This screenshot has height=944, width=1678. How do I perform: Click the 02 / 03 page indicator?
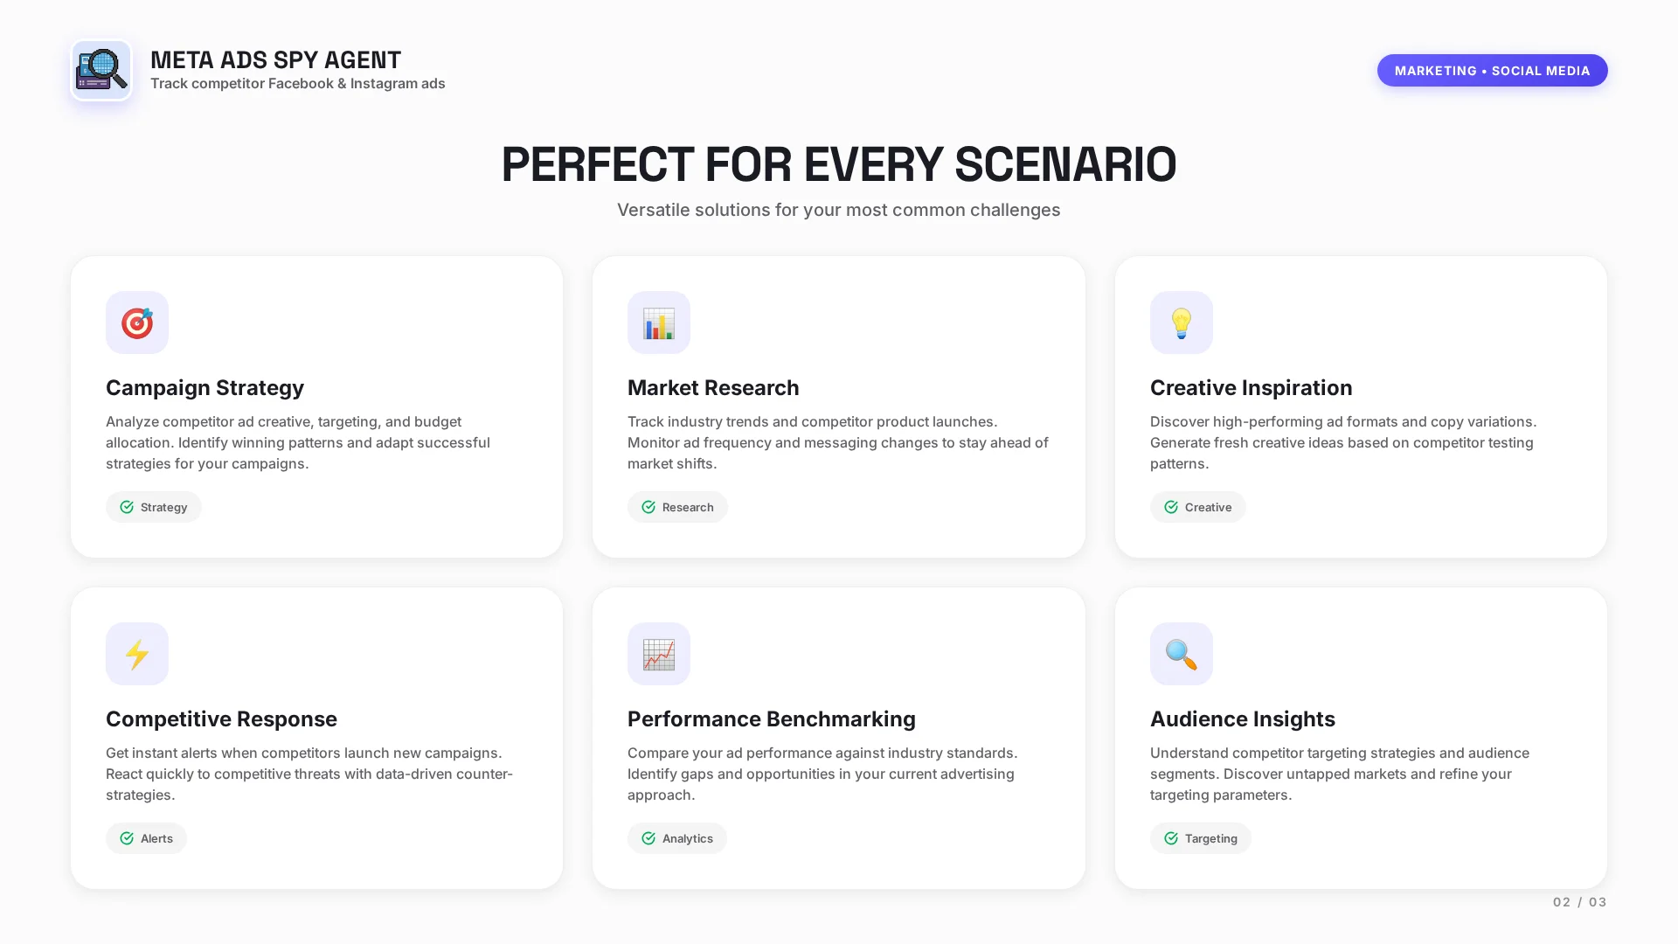click(1579, 902)
